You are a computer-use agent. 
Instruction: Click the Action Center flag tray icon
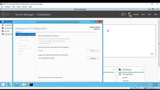[x=141, y=84]
